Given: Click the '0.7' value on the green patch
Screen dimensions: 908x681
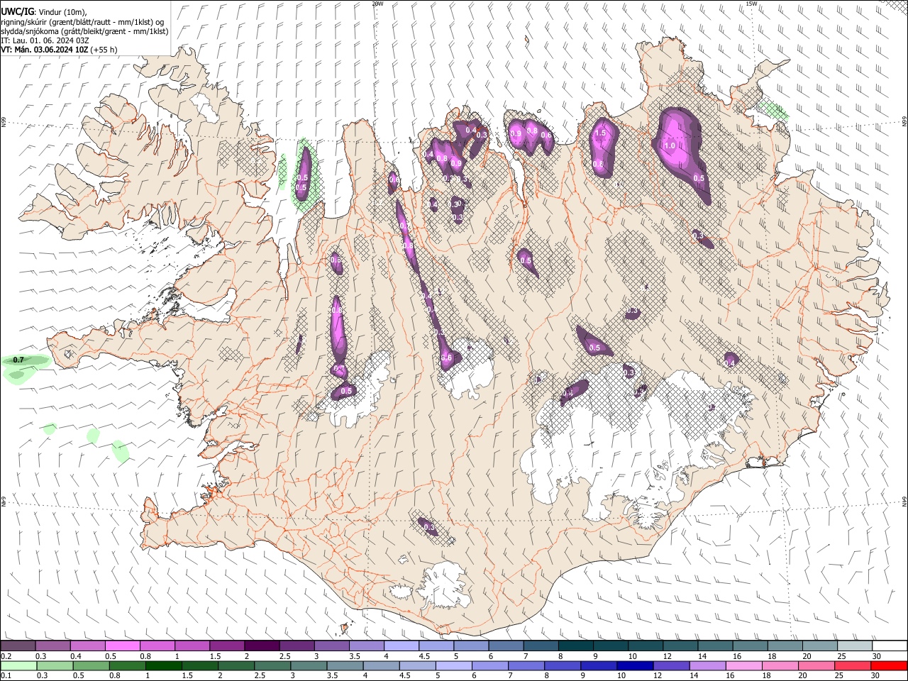Looking at the screenshot, I should [18, 360].
